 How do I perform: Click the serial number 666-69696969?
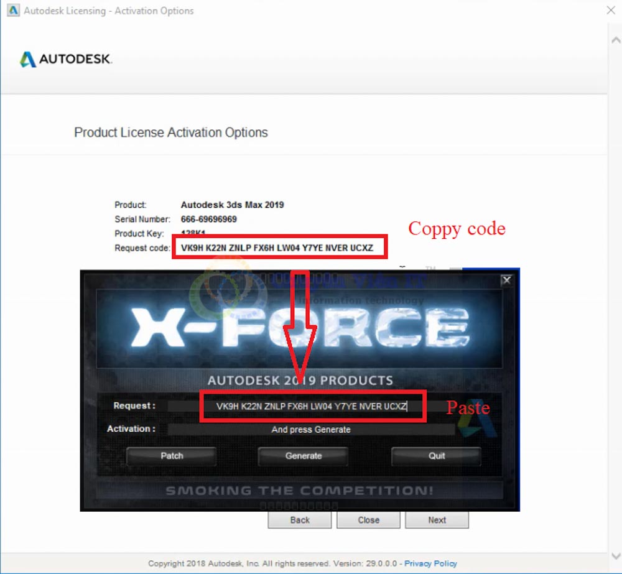208,219
